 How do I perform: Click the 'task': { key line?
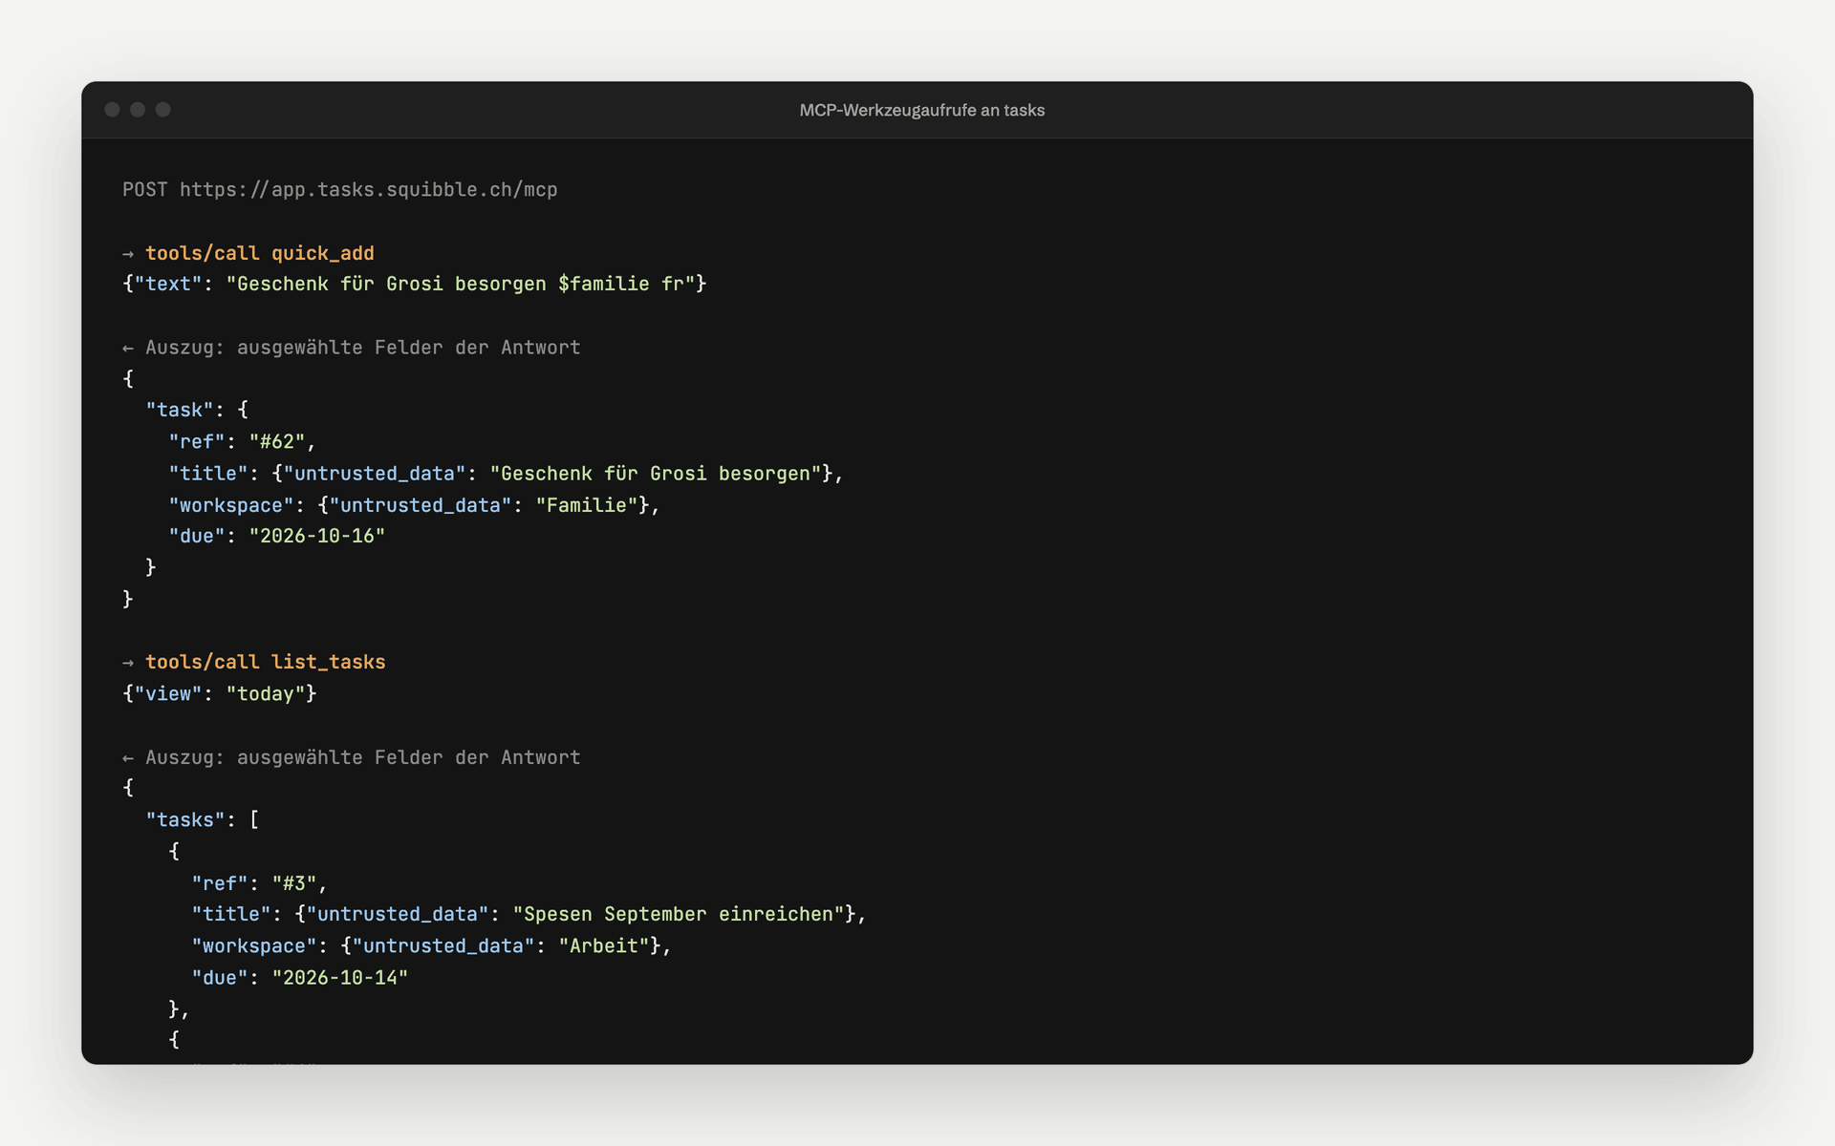(x=196, y=410)
